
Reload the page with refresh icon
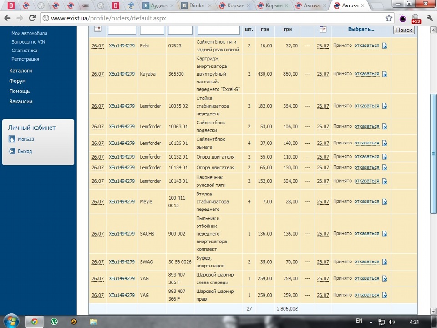tap(32, 18)
